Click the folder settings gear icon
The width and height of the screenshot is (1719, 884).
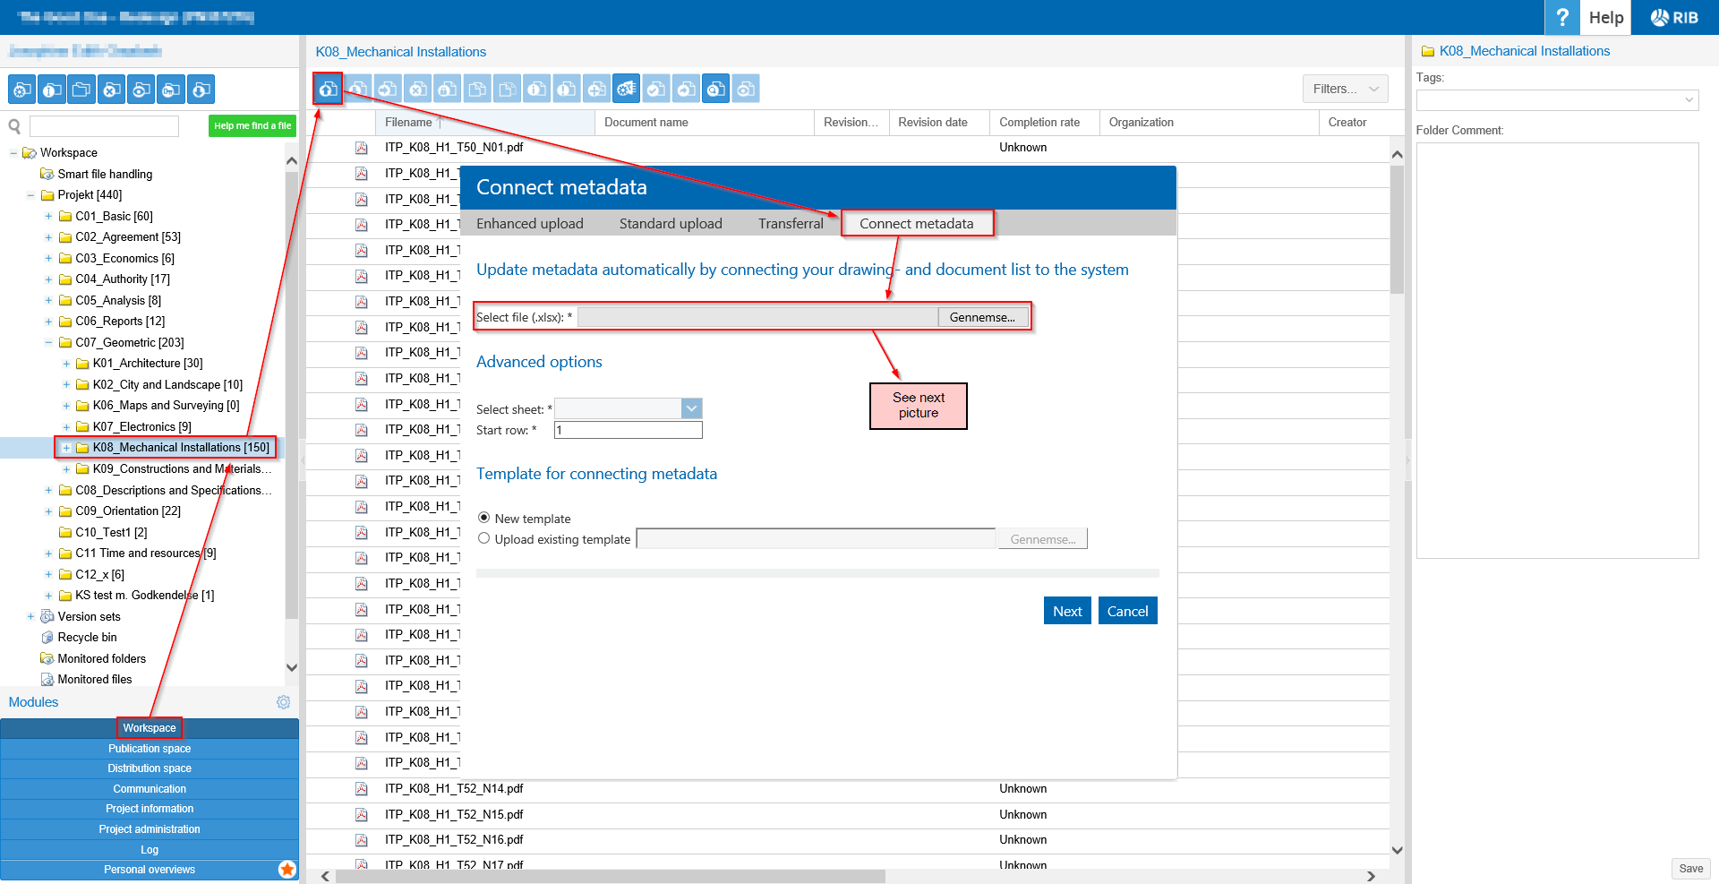point(22,90)
